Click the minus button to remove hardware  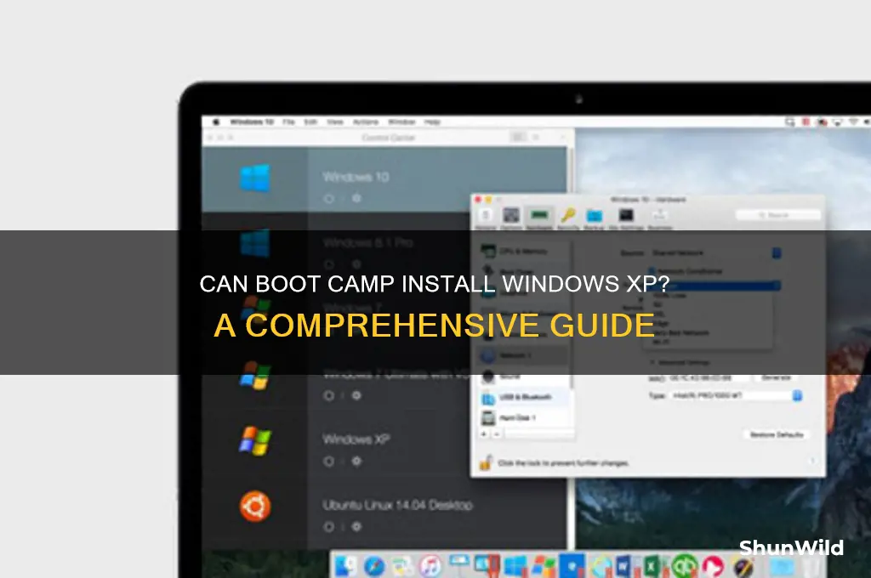(x=497, y=433)
